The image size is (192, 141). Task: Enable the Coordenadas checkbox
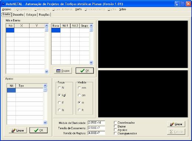pyautogui.click(x=115, y=123)
